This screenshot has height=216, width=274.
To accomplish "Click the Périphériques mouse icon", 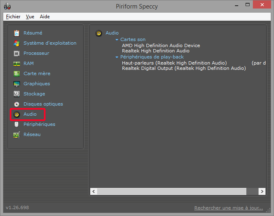I will coord(17,124).
